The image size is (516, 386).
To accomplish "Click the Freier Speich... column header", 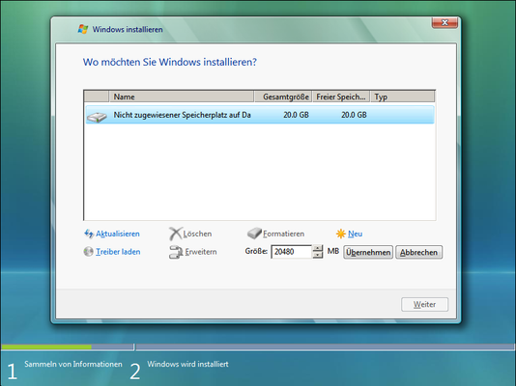I will (x=341, y=96).
